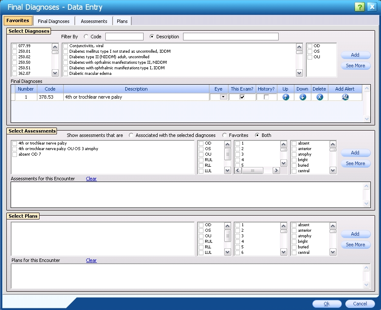Screen dimensions: 381x310
Task: Close the Final Diagnoses dialog with X
Action: tap(372, 7)
